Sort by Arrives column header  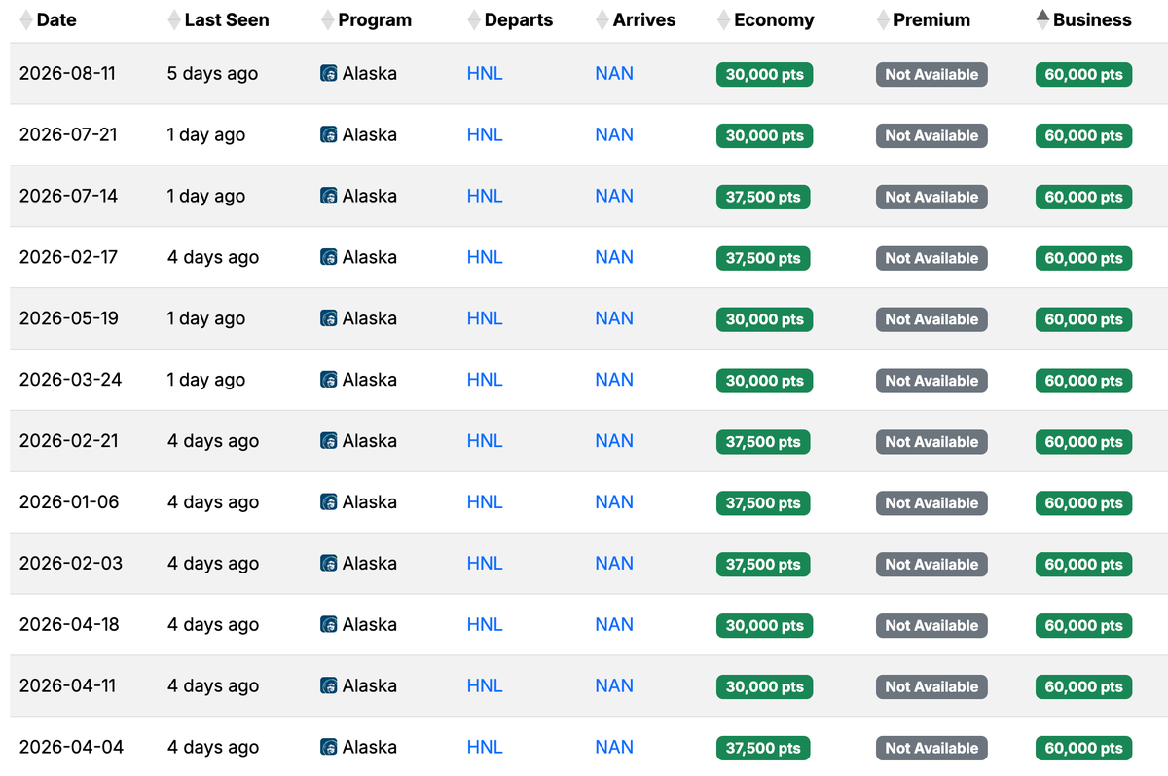click(x=636, y=19)
